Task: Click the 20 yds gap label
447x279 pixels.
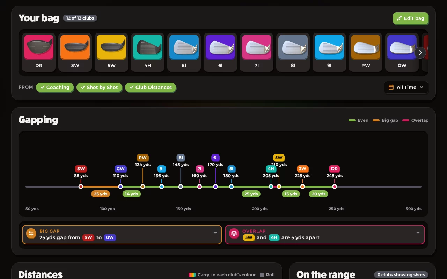Action: coord(318,194)
